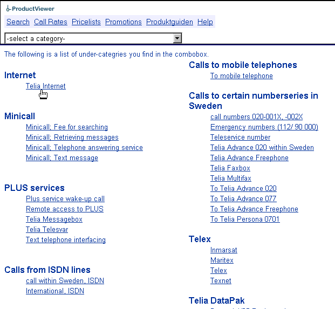335x309 pixels.
Task: Click the ProductViewer logo icon
Action: (8, 9)
